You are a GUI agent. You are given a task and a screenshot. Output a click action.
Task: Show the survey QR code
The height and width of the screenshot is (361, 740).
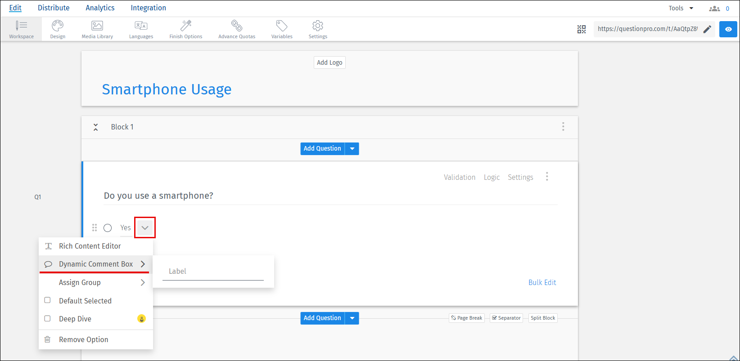[x=582, y=29]
